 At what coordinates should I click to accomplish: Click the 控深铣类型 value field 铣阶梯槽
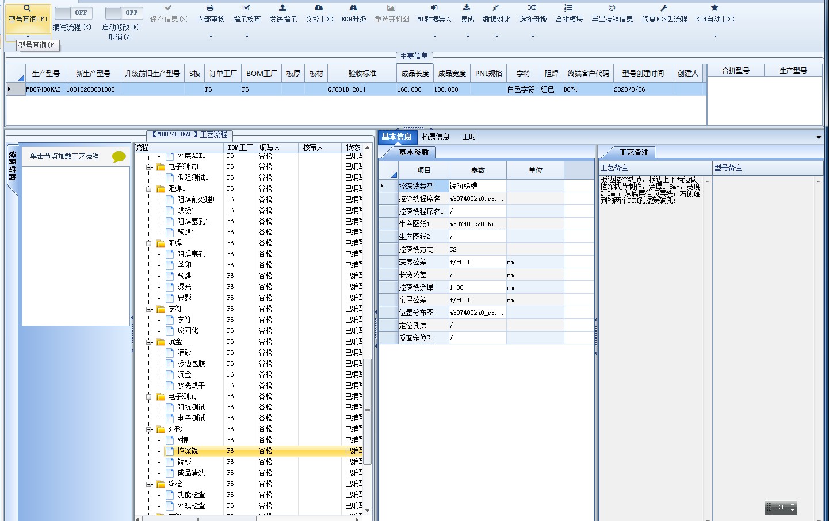click(477, 186)
